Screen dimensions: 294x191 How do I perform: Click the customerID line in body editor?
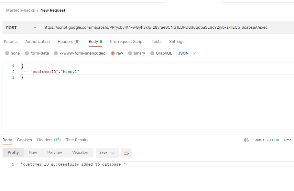158,72
